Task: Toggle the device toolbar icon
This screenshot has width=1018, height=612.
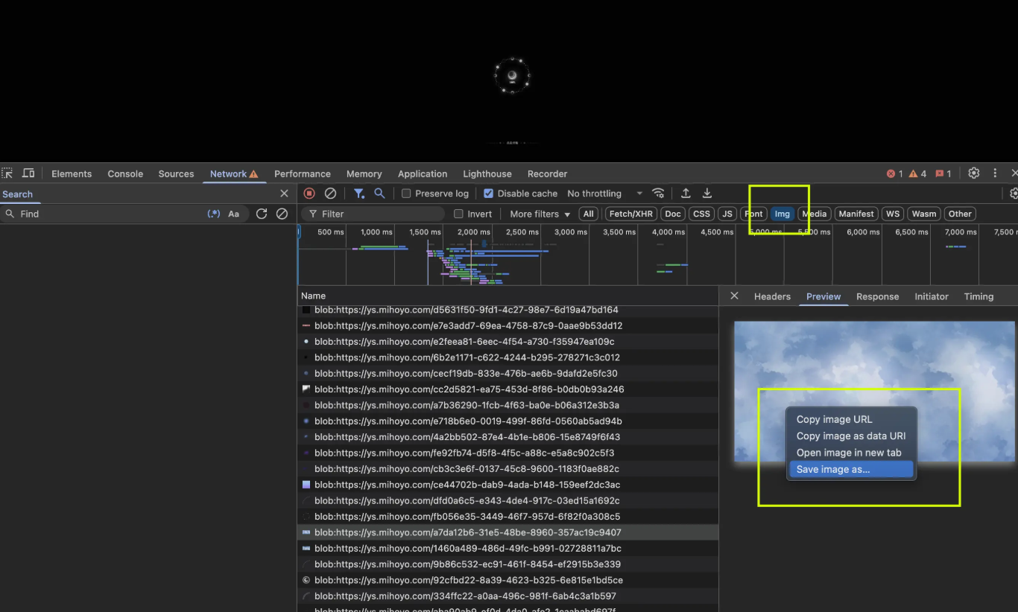Action: (28, 173)
